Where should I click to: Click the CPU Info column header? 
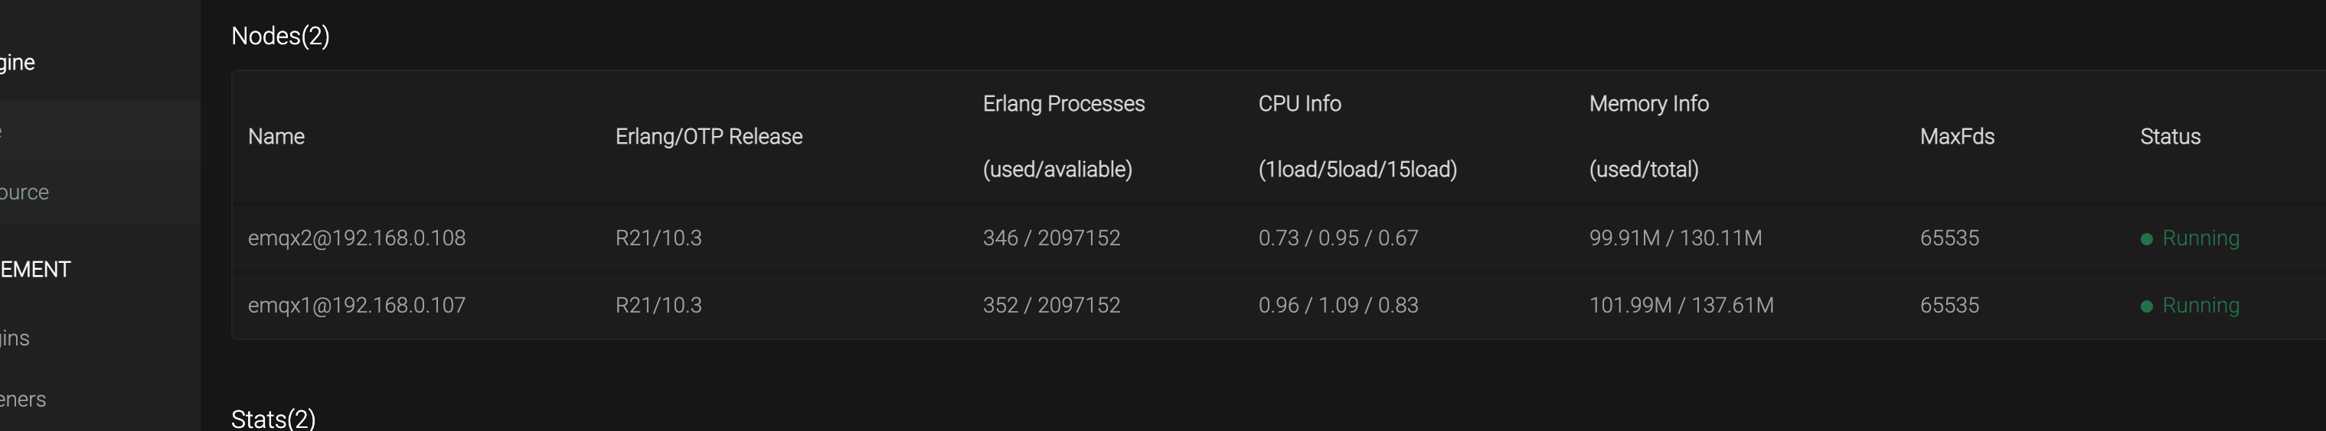click(1299, 104)
